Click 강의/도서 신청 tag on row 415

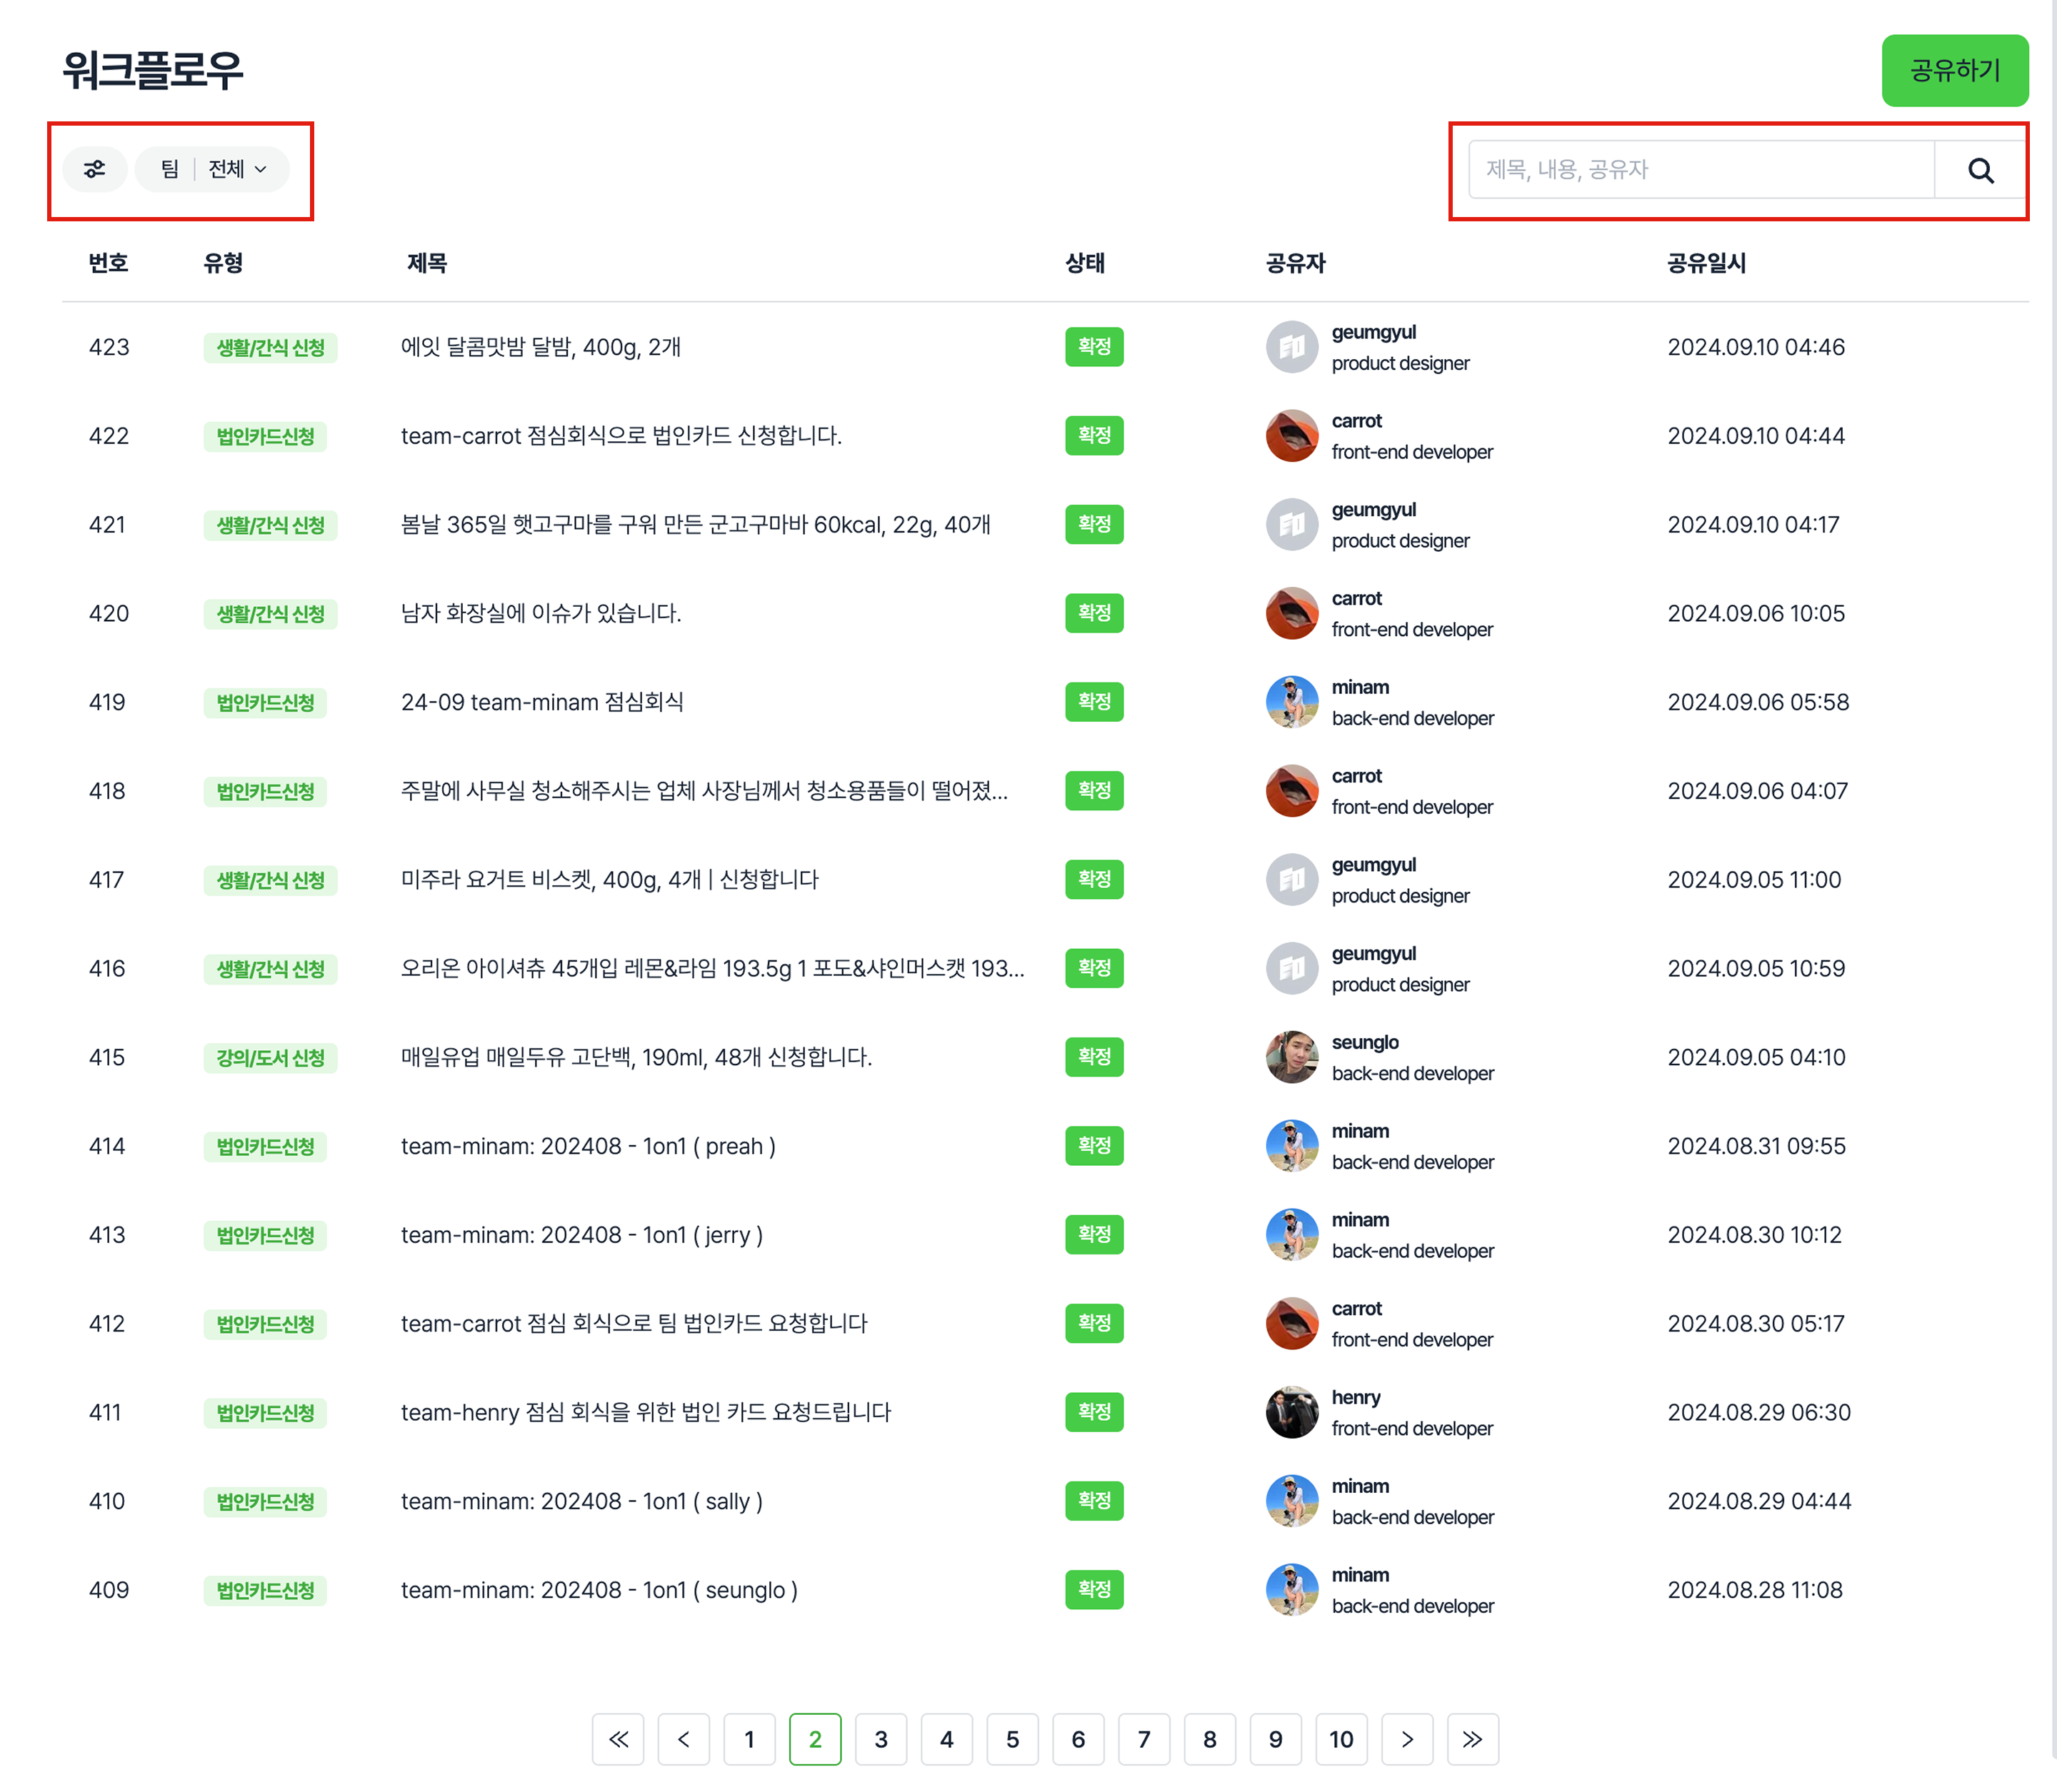pos(270,1058)
